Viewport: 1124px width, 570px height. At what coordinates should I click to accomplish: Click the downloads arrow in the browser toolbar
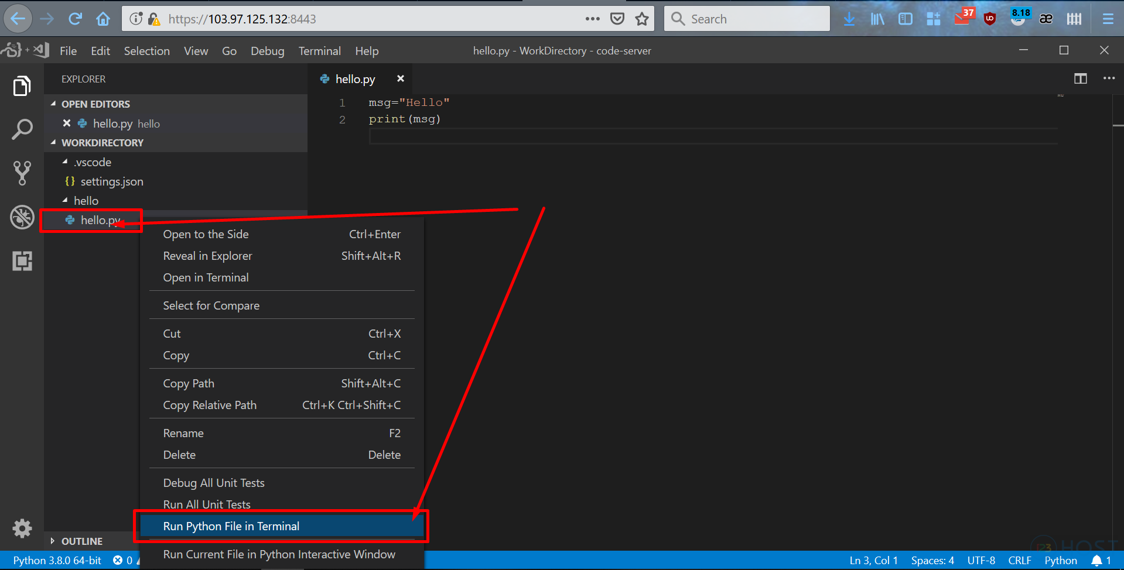[849, 18]
